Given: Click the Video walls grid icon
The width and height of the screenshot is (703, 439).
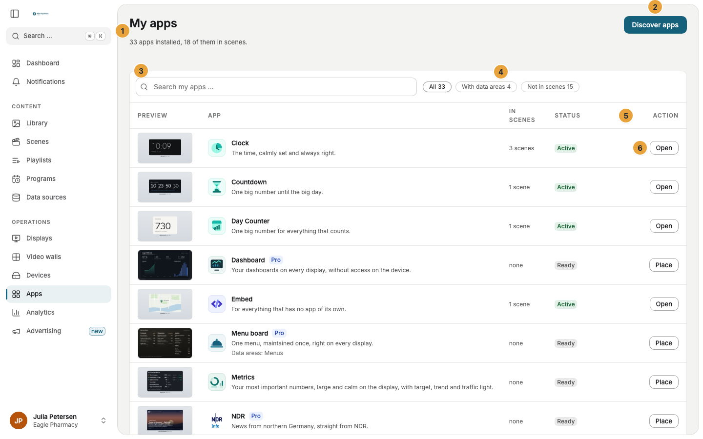Looking at the screenshot, I should [x=16, y=257].
